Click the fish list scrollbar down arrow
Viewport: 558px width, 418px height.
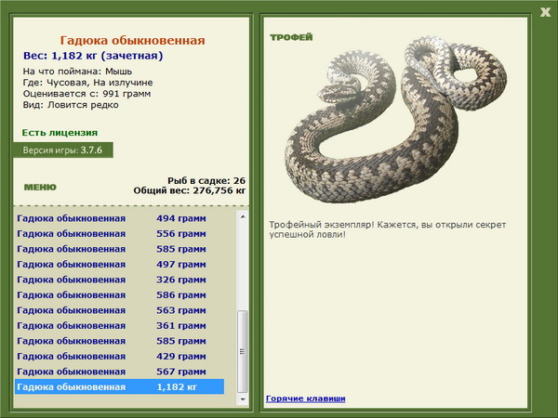pos(243,399)
